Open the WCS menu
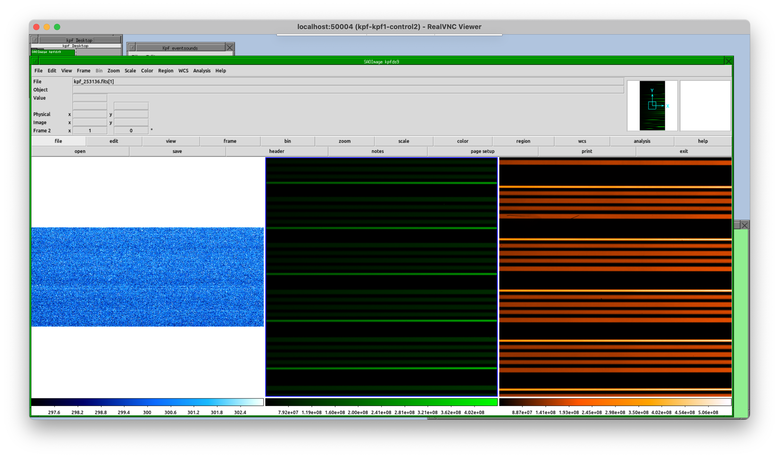The height and width of the screenshot is (458, 779). tap(183, 71)
